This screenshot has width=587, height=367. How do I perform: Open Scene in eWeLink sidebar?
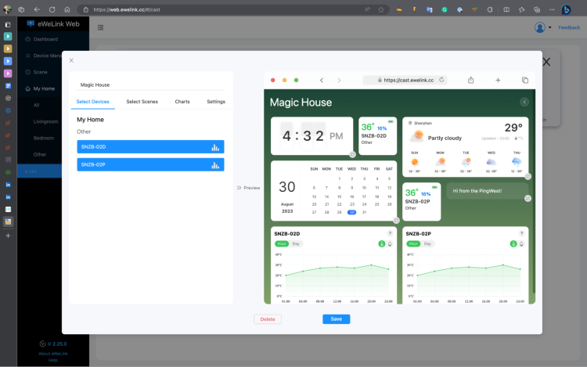click(x=40, y=72)
